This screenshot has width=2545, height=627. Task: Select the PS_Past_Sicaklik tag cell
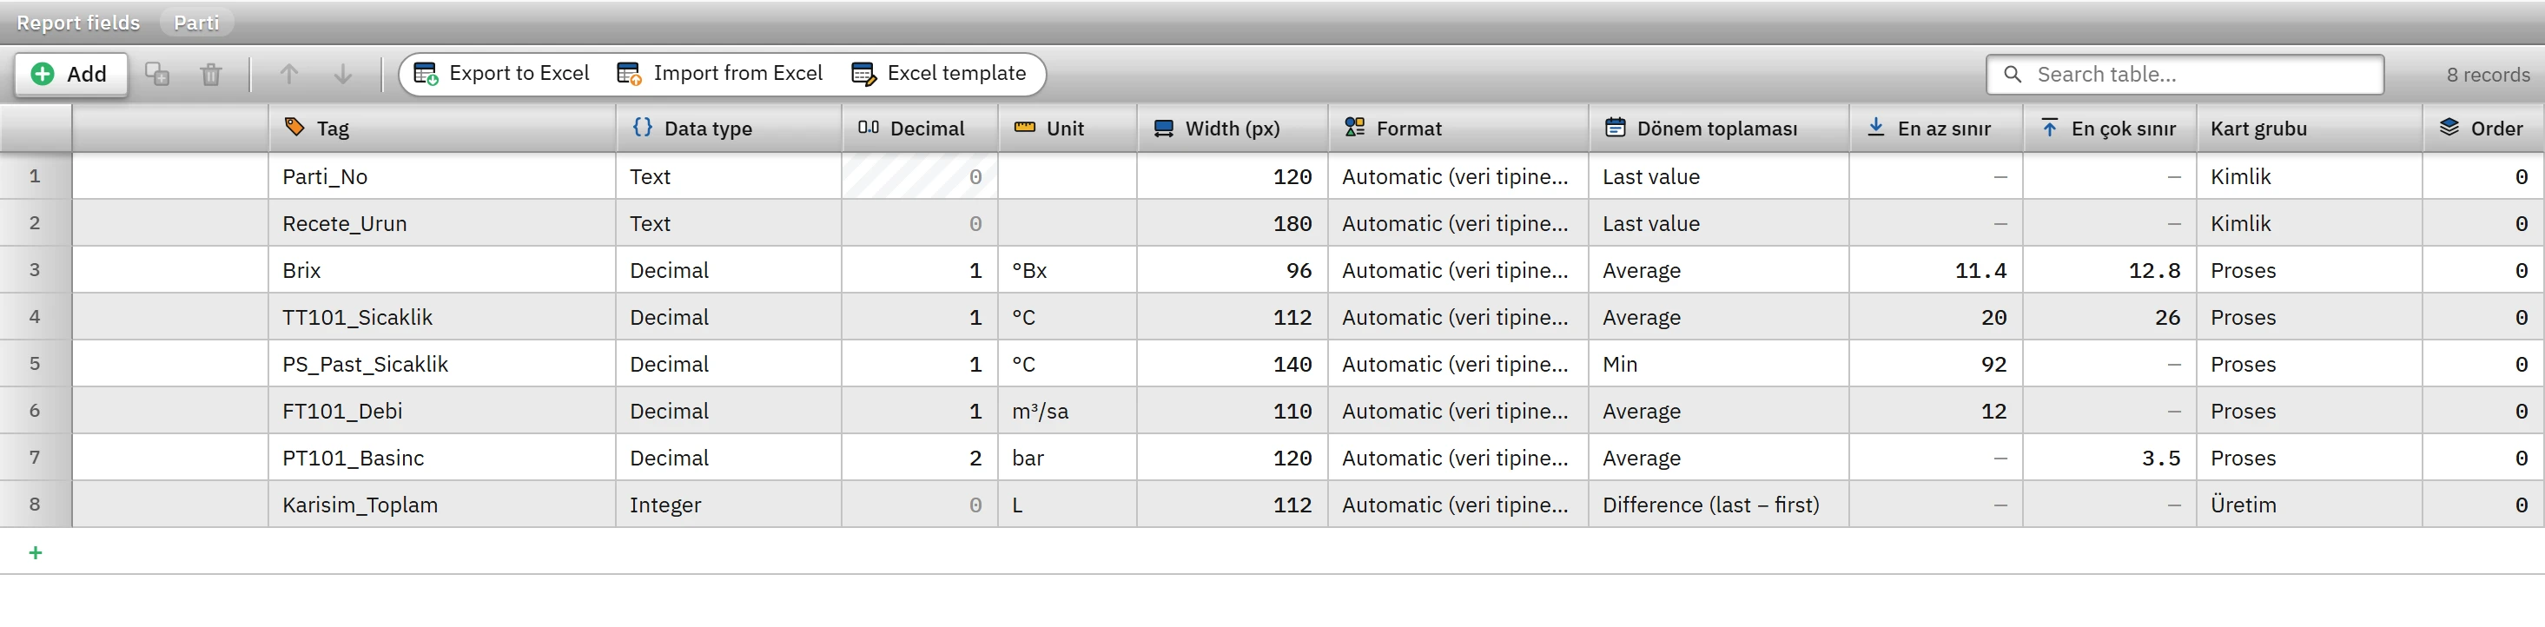coord(443,365)
